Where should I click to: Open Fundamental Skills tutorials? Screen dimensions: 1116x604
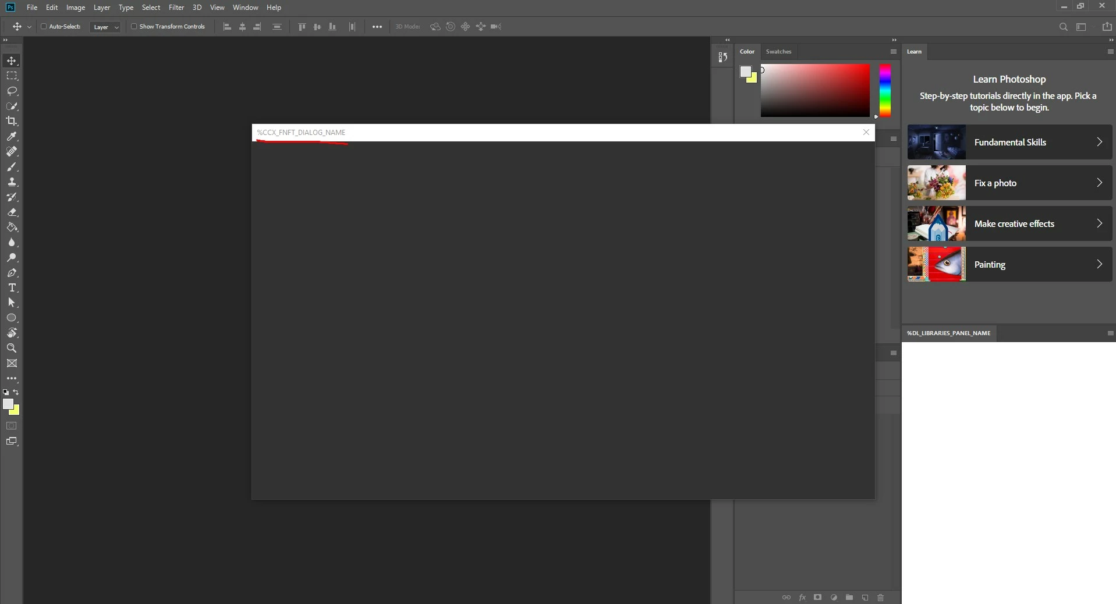tap(1009, 142)
